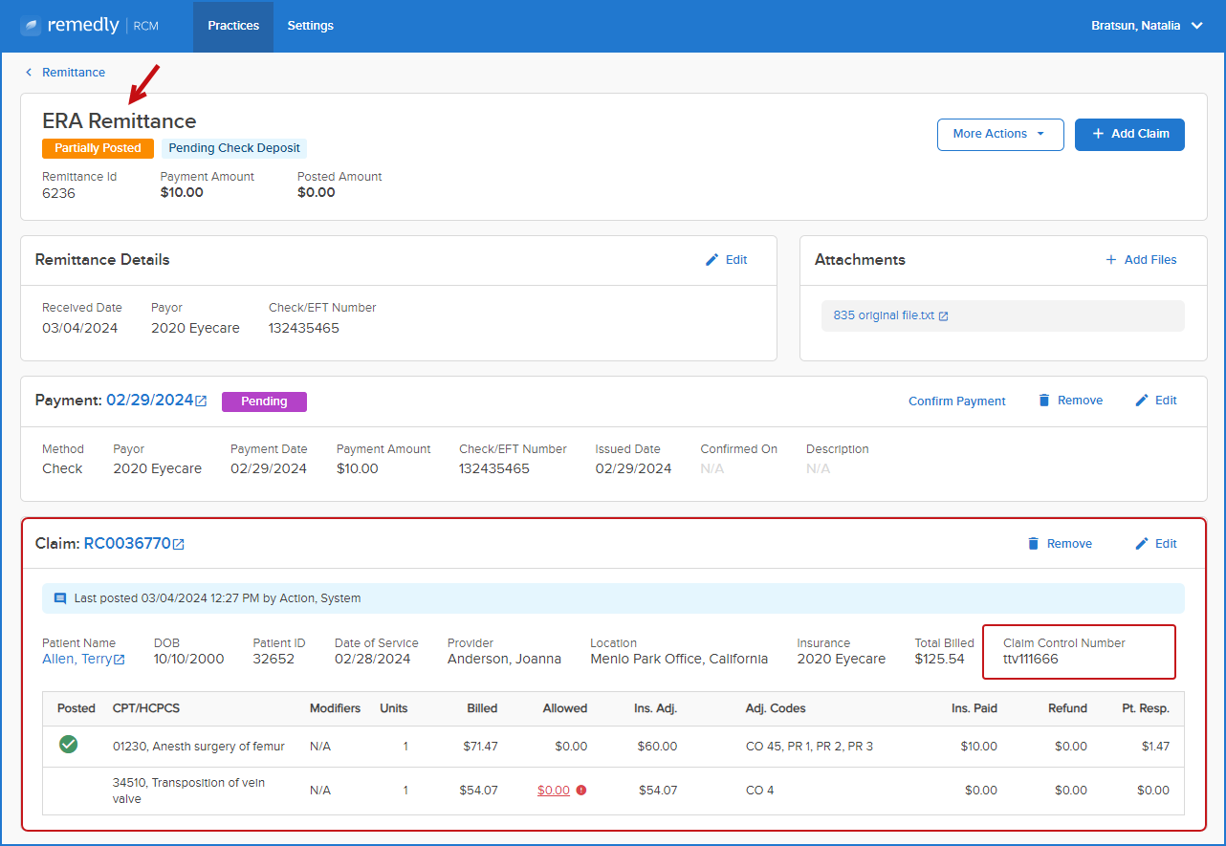
Task: Click external link icon next to claim RC0036770
Action: [178, 544]
